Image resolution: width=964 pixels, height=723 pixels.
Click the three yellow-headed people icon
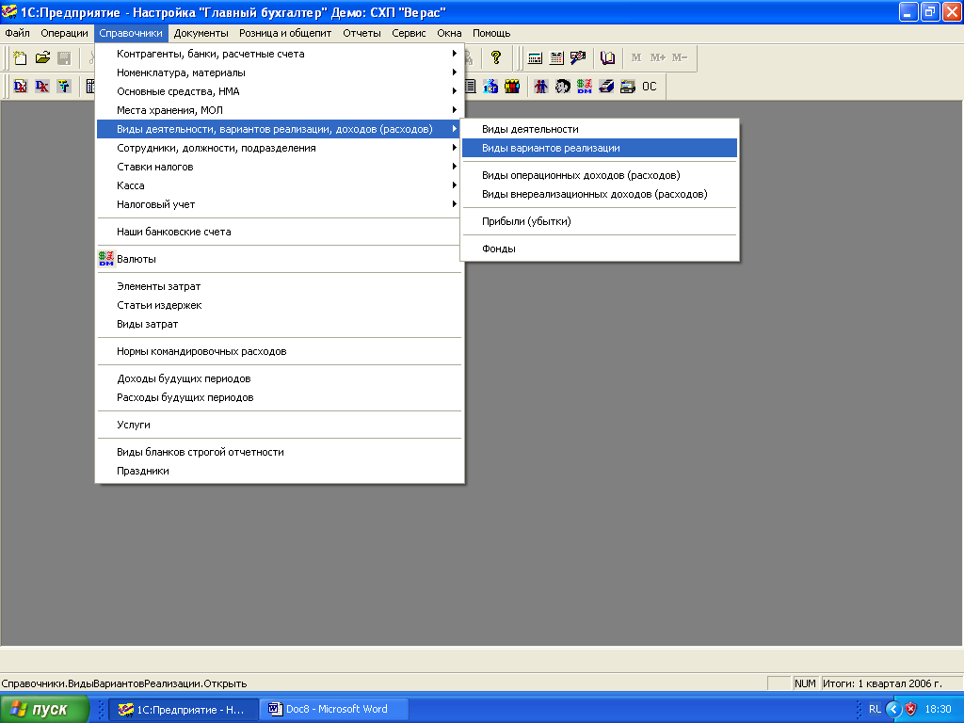tap(512, 86)
